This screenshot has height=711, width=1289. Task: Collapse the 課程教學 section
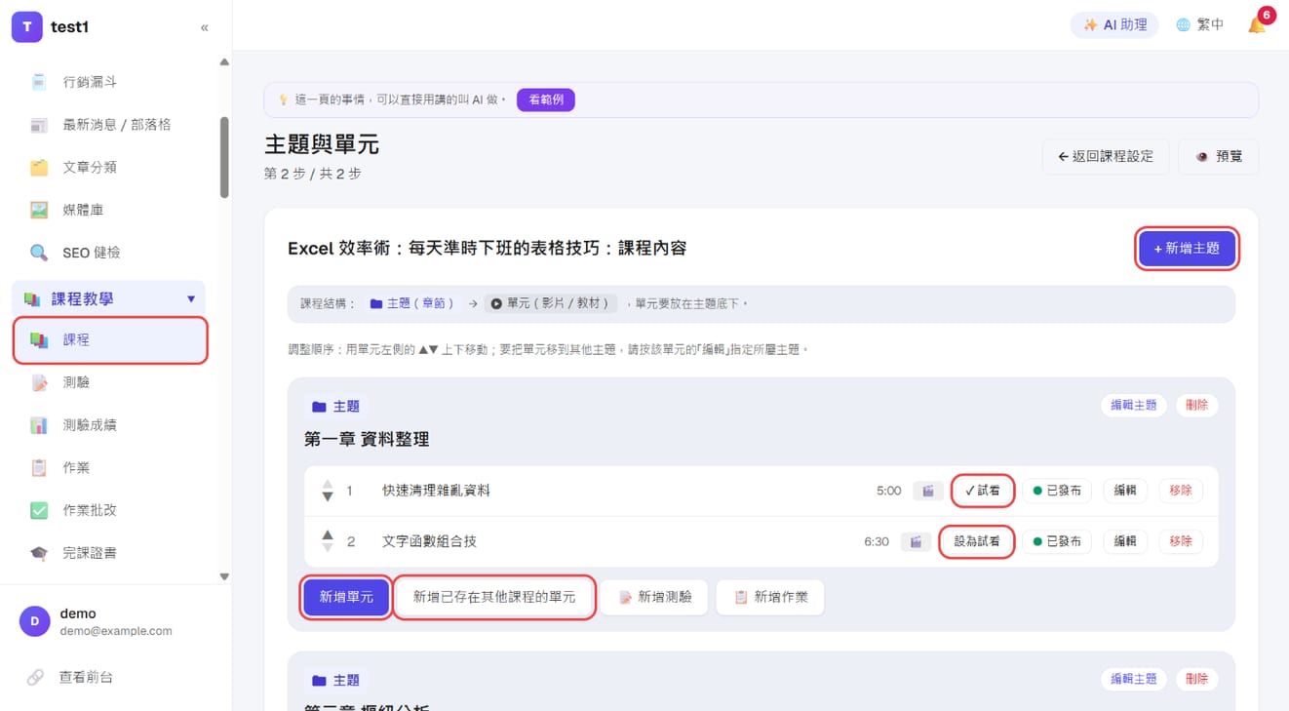109,299
